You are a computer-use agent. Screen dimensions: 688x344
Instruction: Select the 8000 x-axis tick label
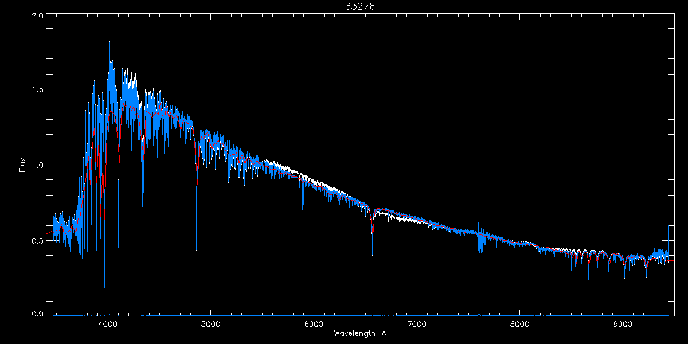(x=519, y=323)
